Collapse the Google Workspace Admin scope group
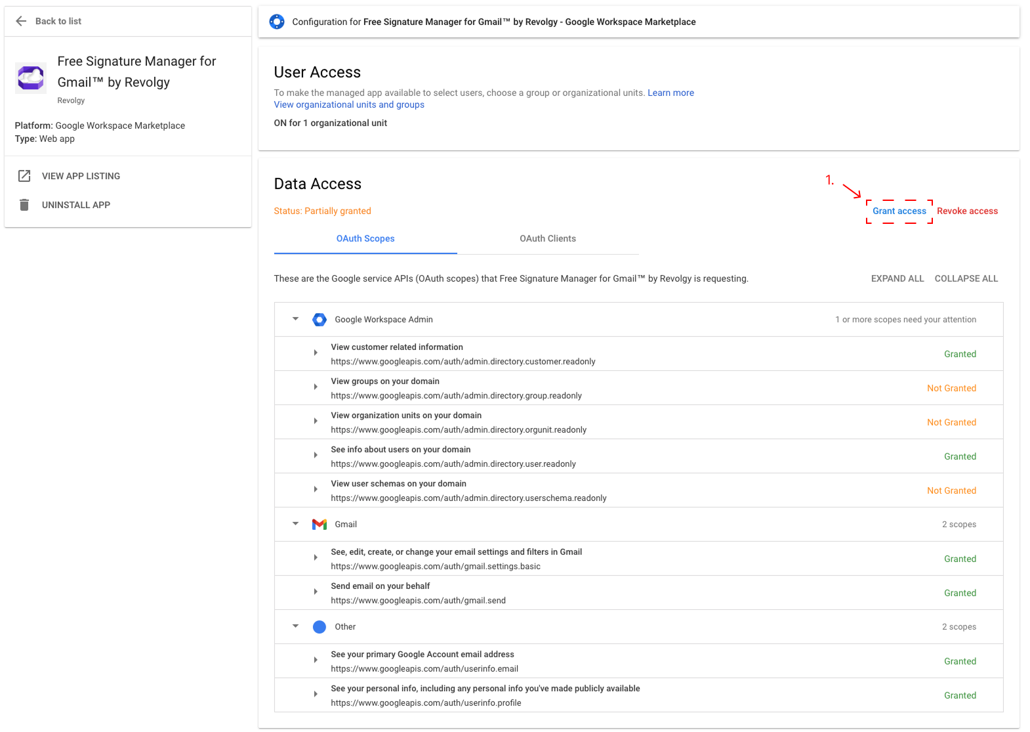This screenshot has width=1030, height=732. (x=296, y=319)
